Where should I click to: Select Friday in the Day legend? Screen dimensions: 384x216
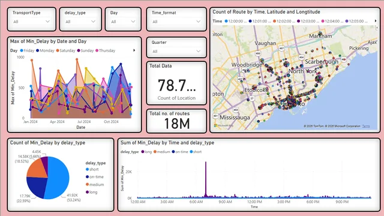click(27, 50)
